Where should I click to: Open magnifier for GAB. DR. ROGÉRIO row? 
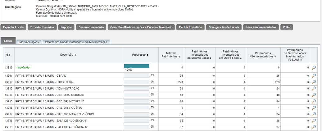[314, 108]
